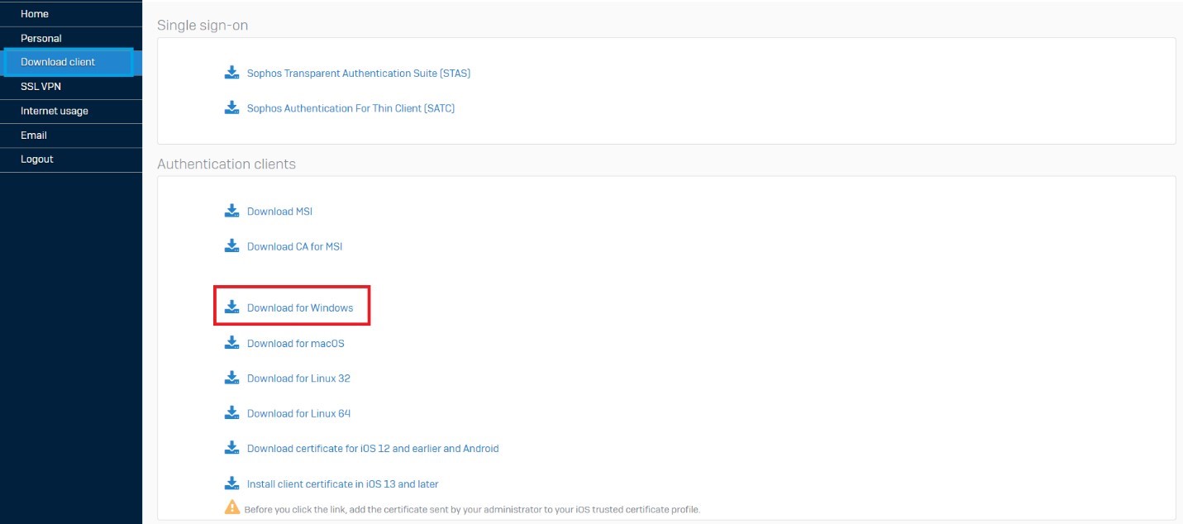Image resolution: width=1183 pixels, height=524 pixels.
Task: Click the Download for Linux 64 link
Action: [298, 413]
